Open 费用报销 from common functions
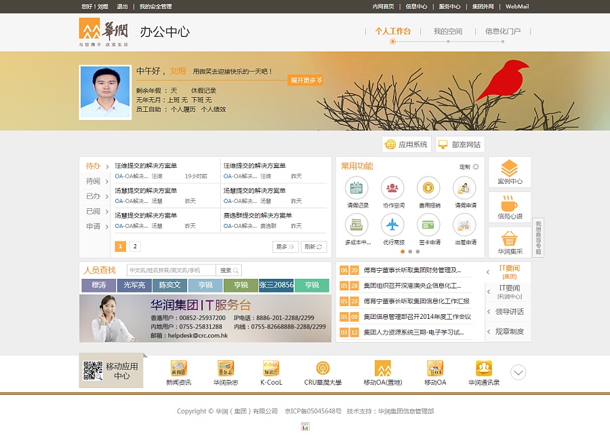 click(x=428, y=187)
